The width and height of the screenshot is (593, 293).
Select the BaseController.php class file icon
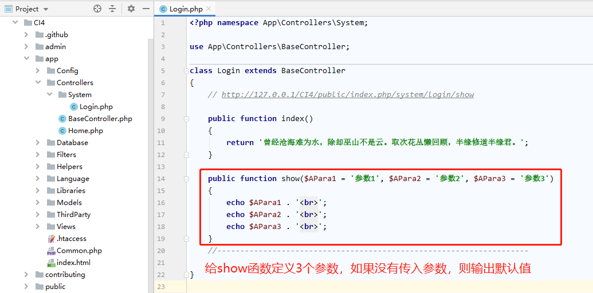[x=62, y=119]
